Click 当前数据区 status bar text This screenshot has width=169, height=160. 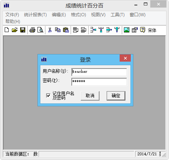point(17,154)
